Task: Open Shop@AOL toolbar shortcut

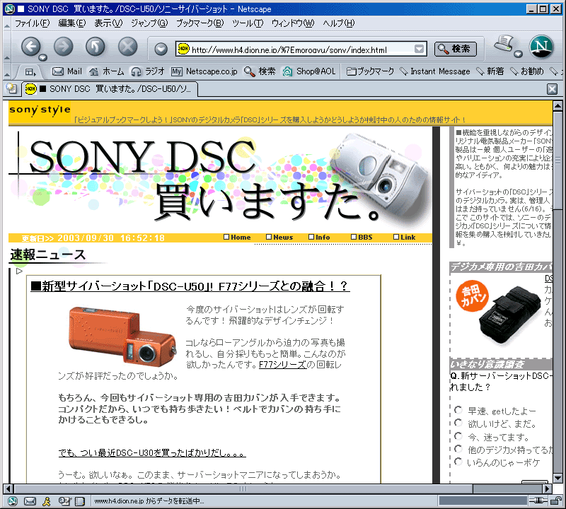Action: [309, 71]
